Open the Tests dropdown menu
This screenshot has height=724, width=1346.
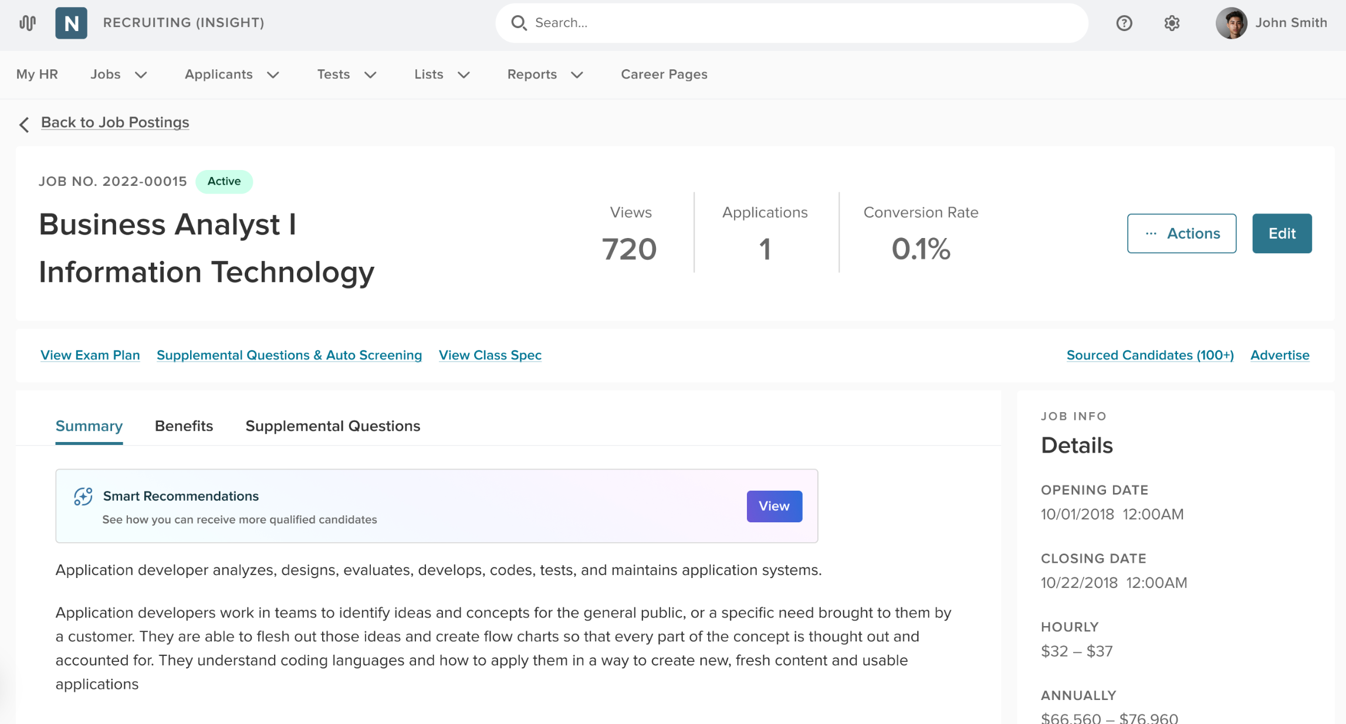tap(346, 74)
